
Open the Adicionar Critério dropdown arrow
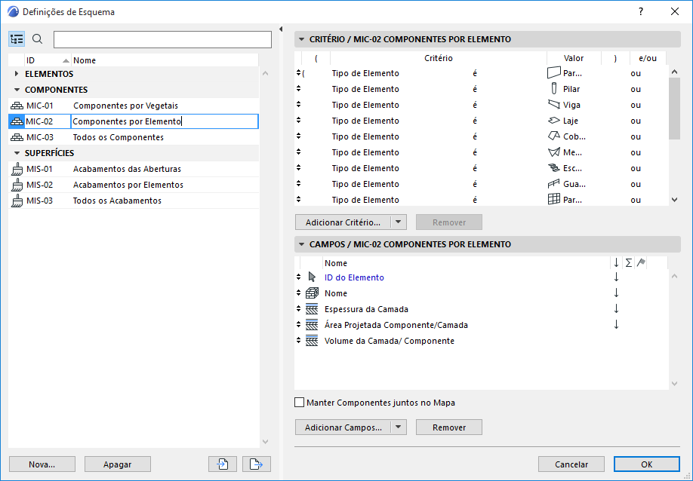coord(399,222)
